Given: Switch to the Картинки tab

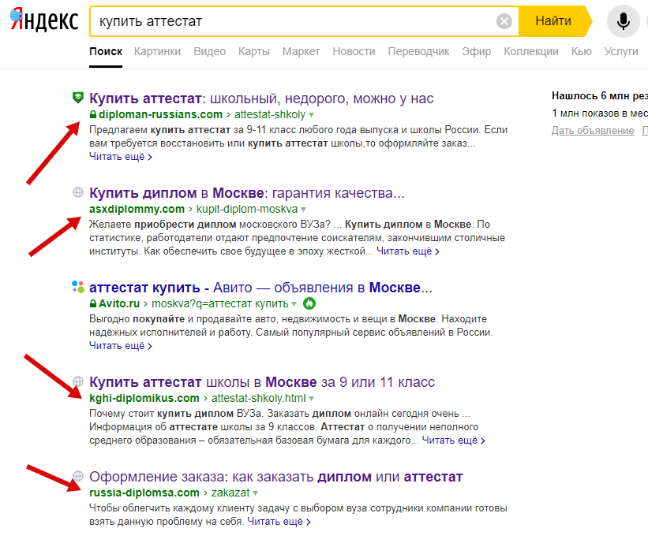Looking at the screenshot, I should [x=157, y=51].
